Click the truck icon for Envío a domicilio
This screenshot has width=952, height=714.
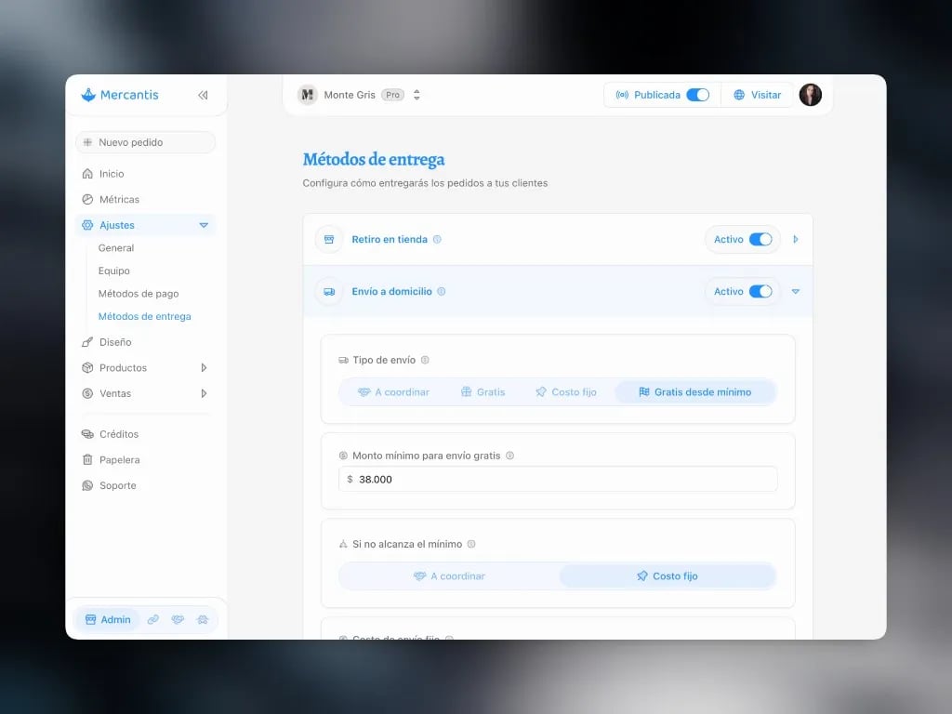(329, 291)
